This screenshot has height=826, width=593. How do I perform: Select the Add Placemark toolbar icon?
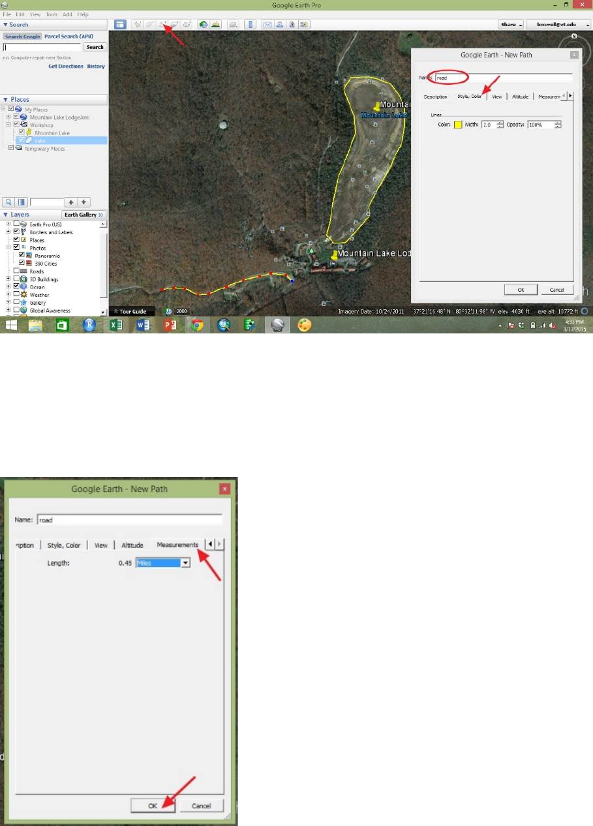(x=138, y=24)
